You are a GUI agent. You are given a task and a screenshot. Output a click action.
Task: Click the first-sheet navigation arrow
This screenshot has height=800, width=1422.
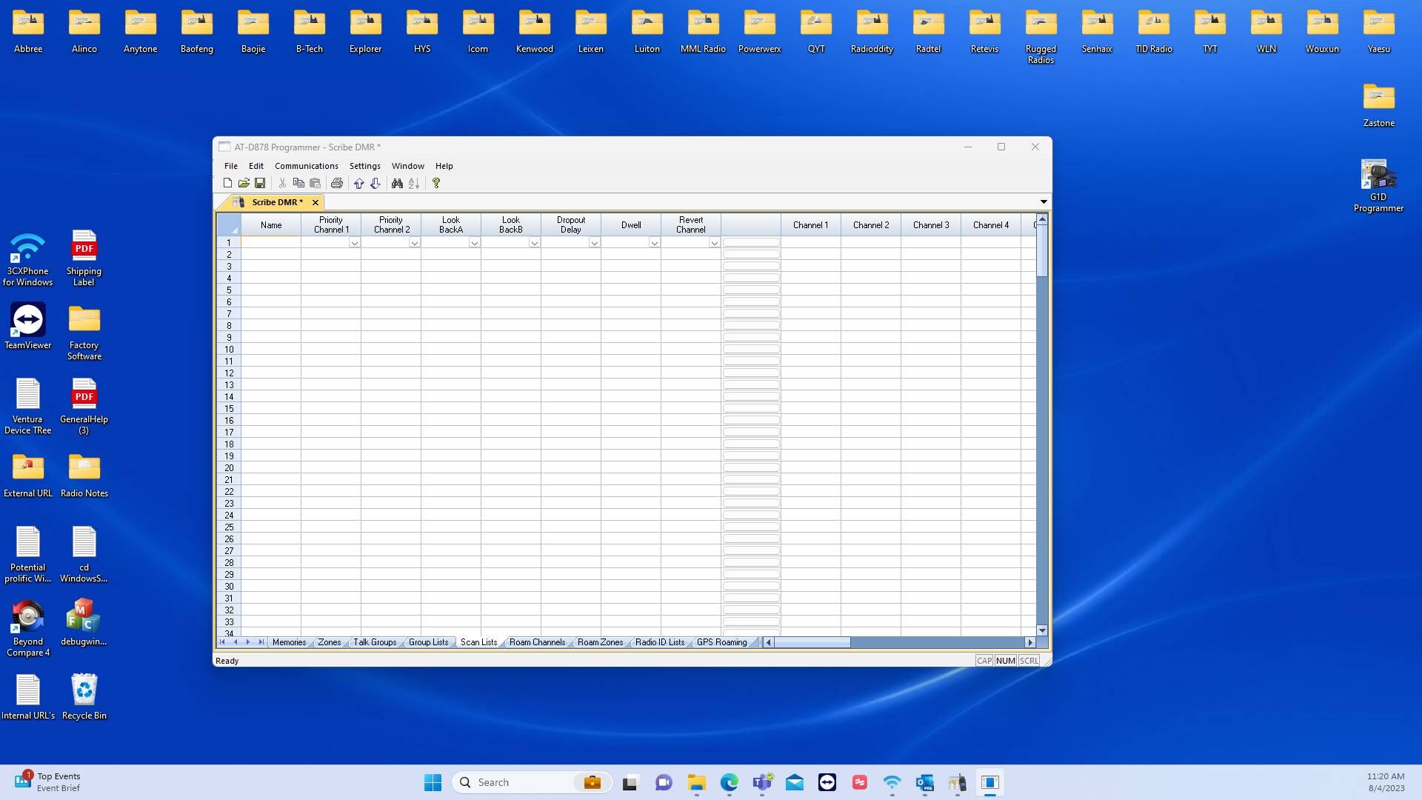(222, 642)
